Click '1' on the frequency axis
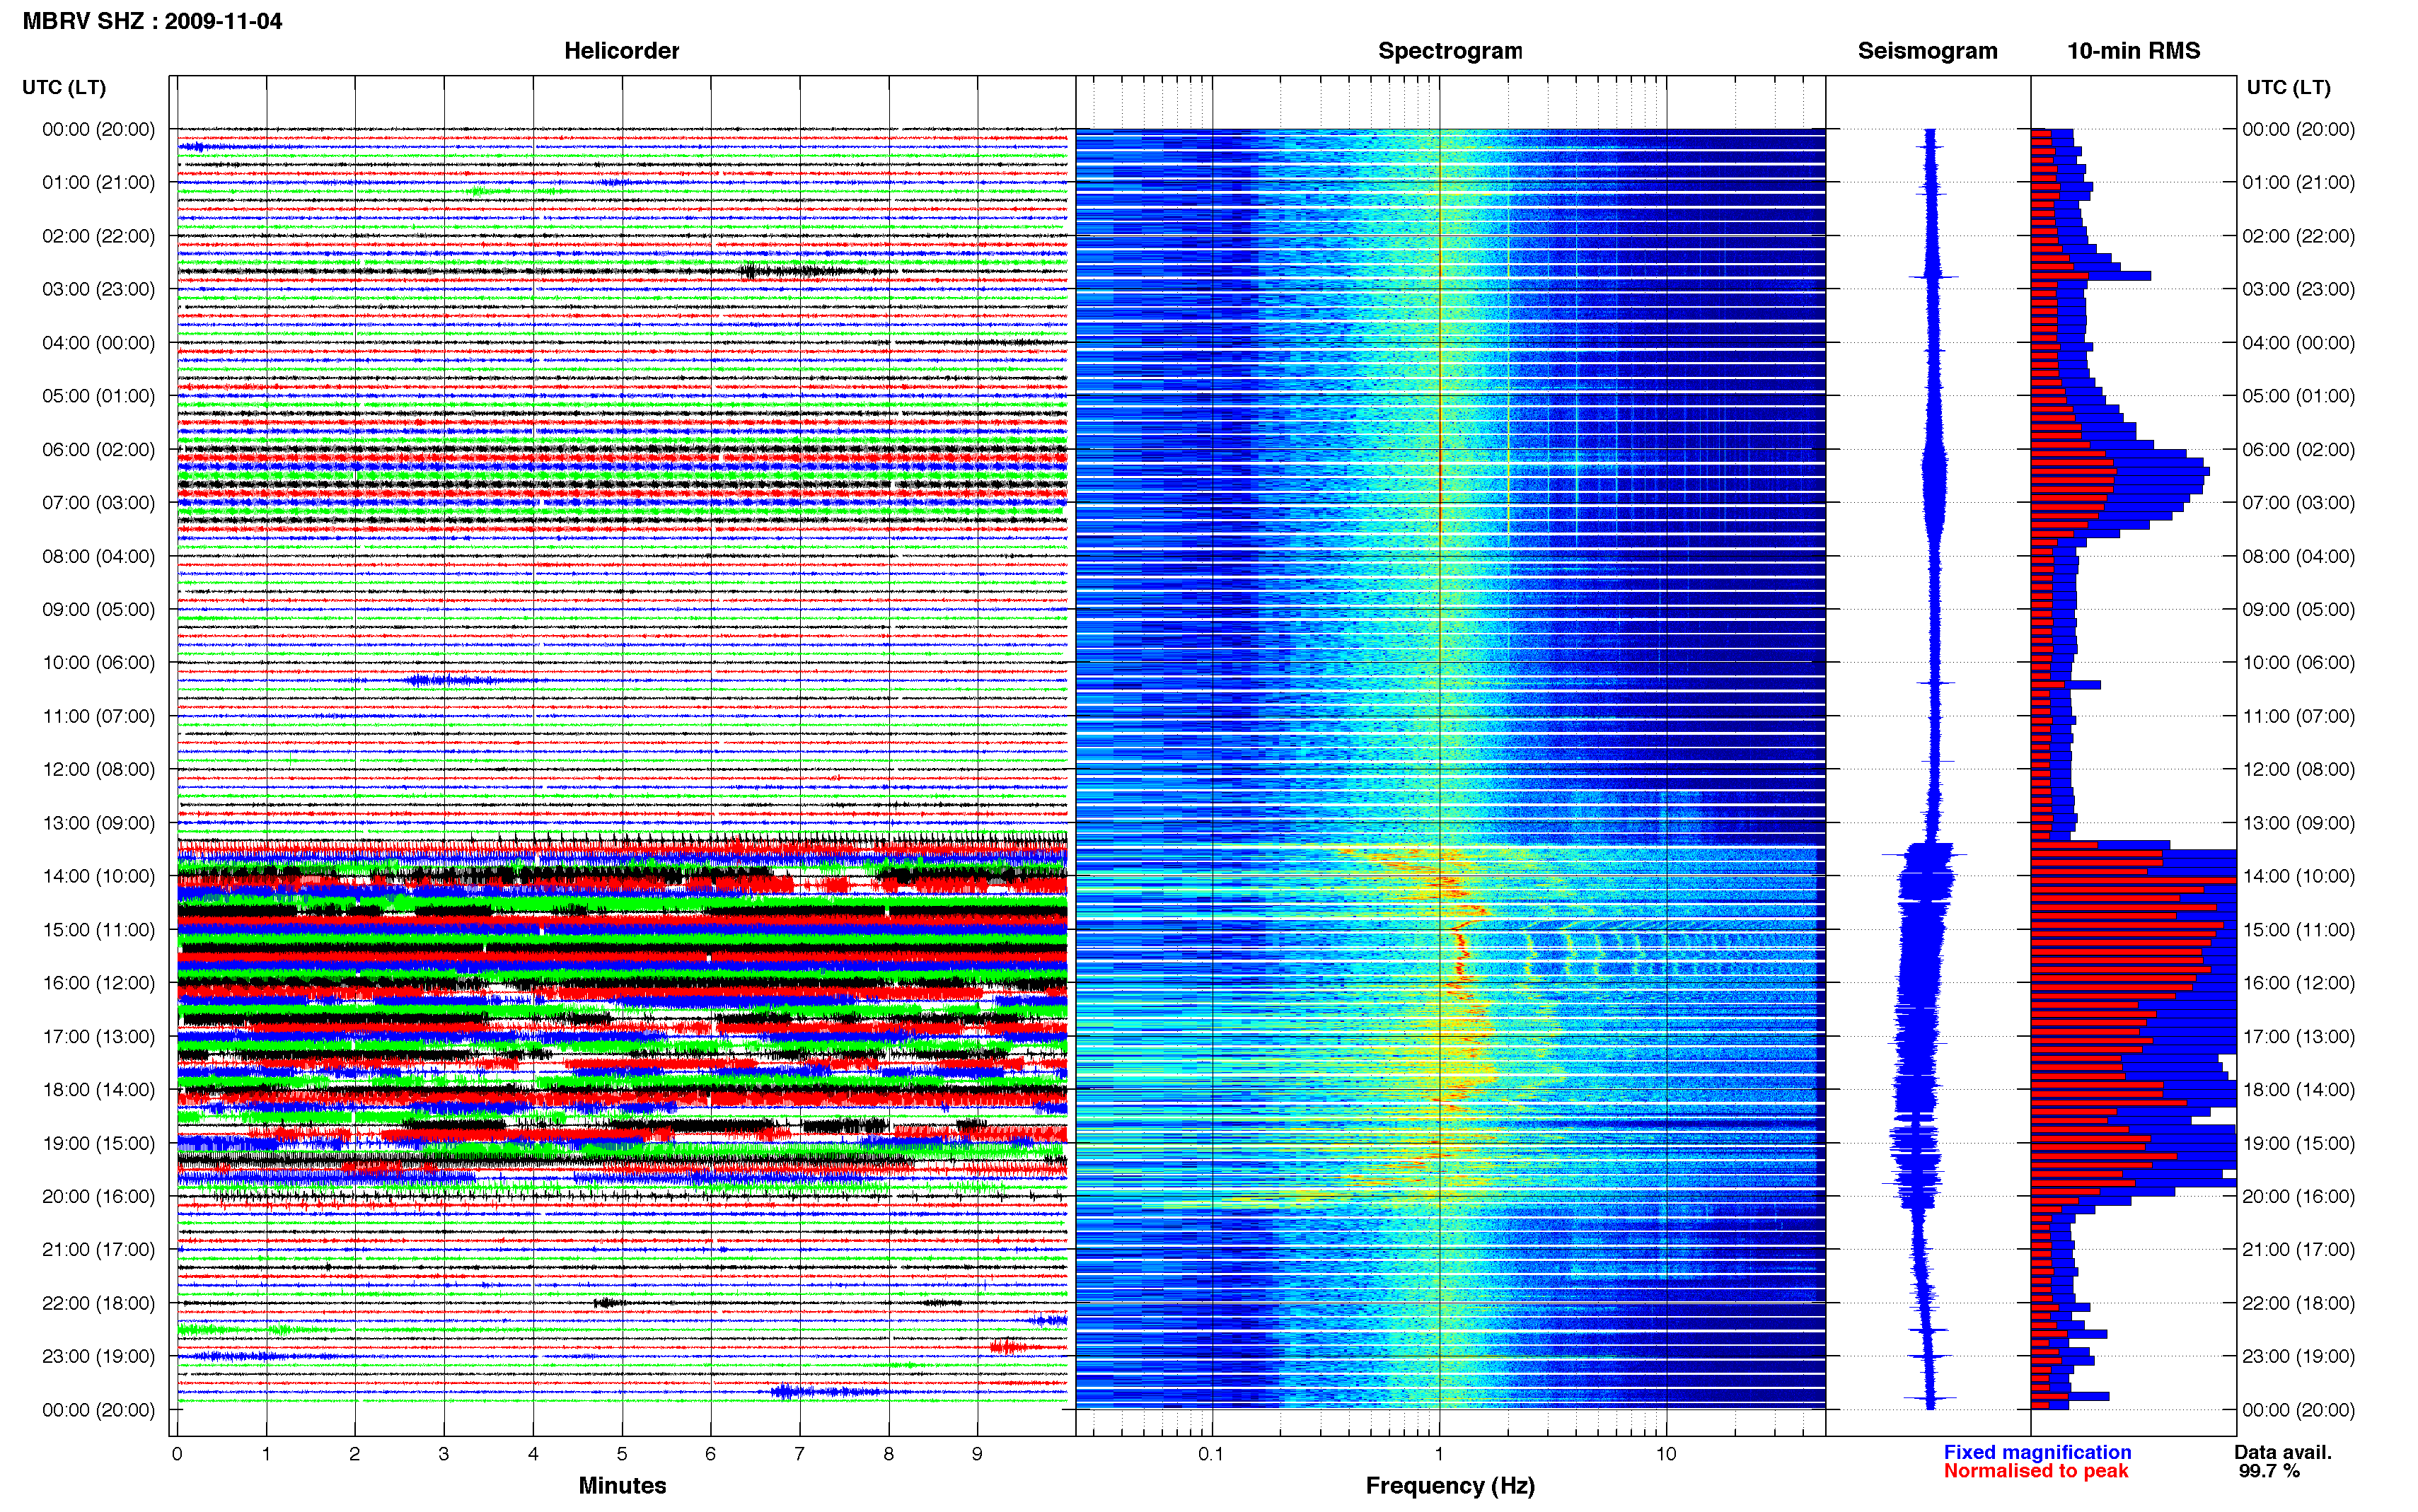 click(x=1439, y=1454)
